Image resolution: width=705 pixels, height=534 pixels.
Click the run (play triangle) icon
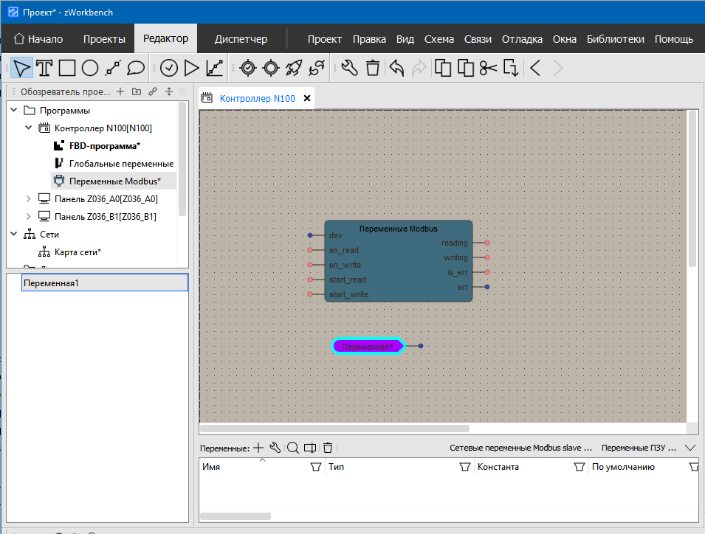pyautogui.click(x=191, y=67)
